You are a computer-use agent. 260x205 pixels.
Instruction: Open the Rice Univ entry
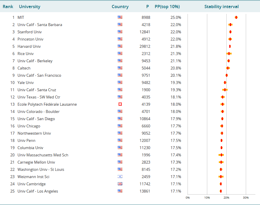pyautogui.click(x=26, y=54)
